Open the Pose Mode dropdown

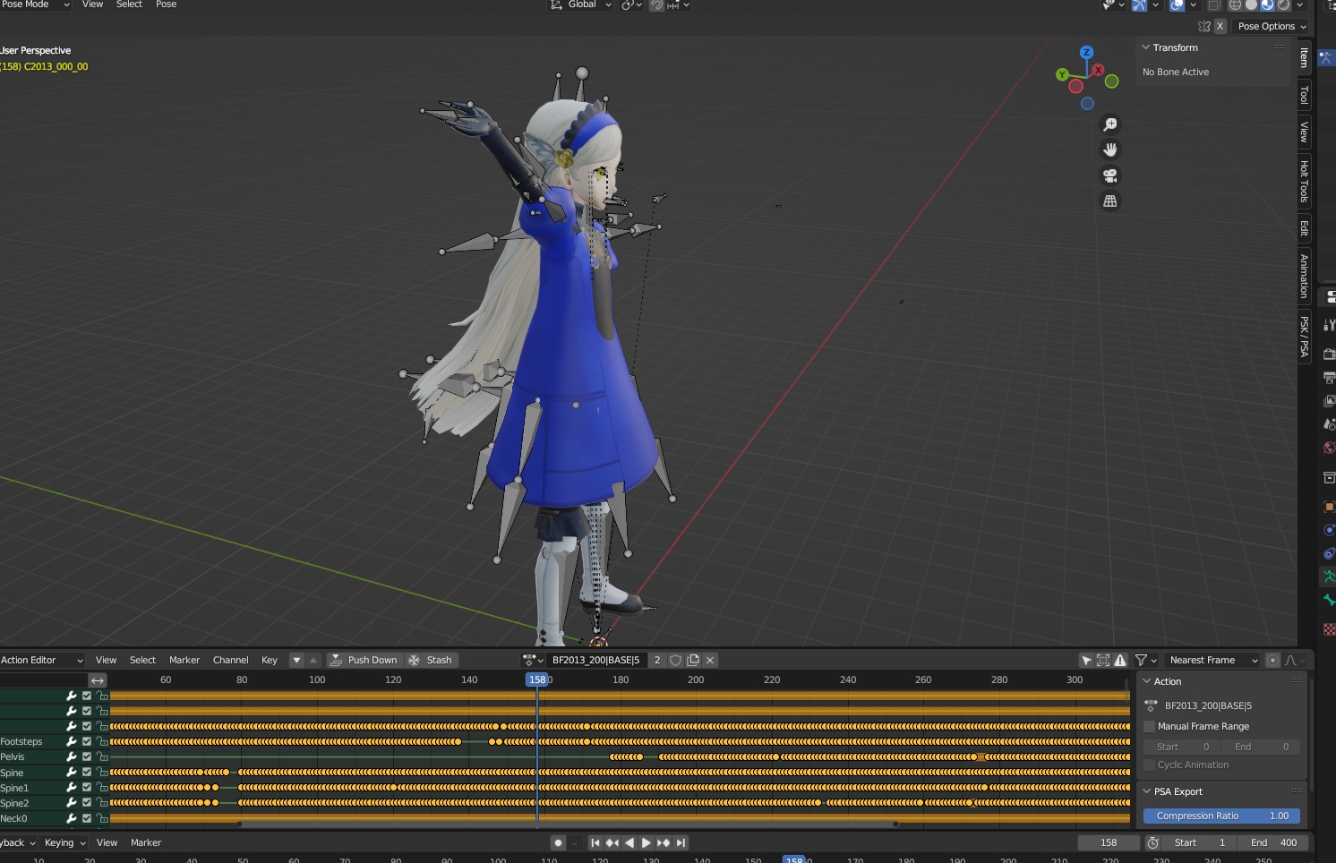(x=35, y=4)
